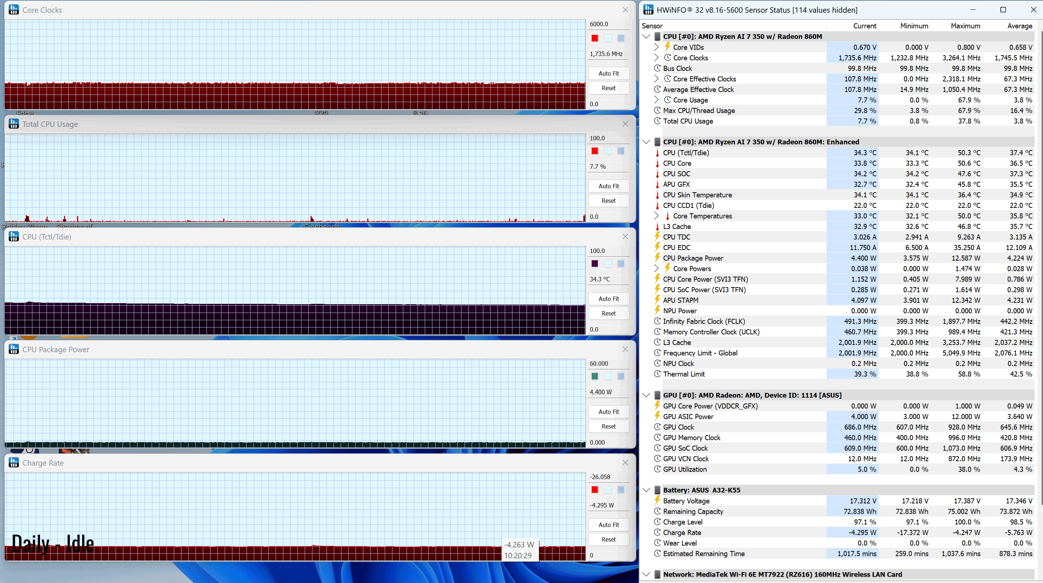Click the HWiNFO icon in Core Clocks window title
The image size is (1043, 583).
click(x=14, y=10)
